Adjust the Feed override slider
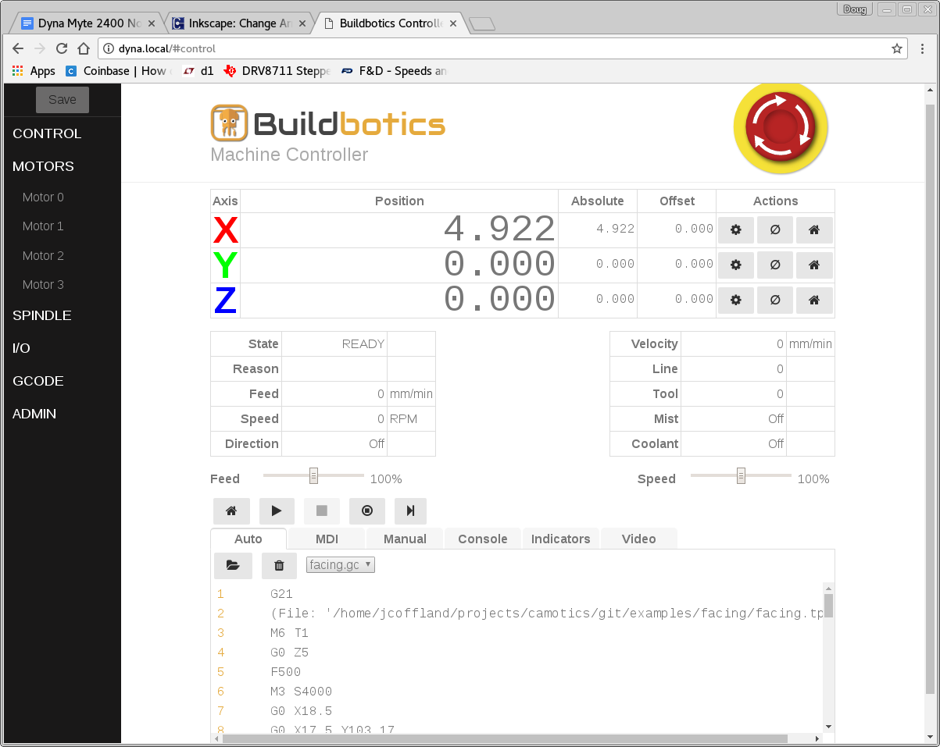Image resolution: width=940 pixels, height=747 pixels. coord(313,475)
